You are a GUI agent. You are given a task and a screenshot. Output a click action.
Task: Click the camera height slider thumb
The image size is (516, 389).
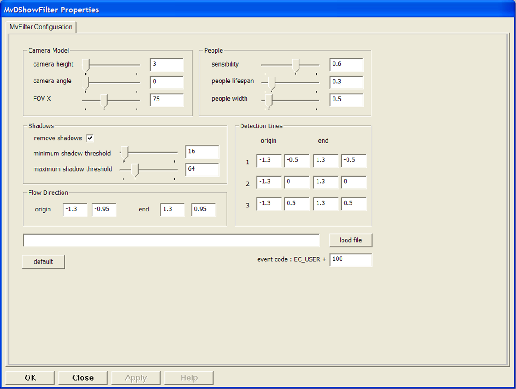[x=86, y=66]
